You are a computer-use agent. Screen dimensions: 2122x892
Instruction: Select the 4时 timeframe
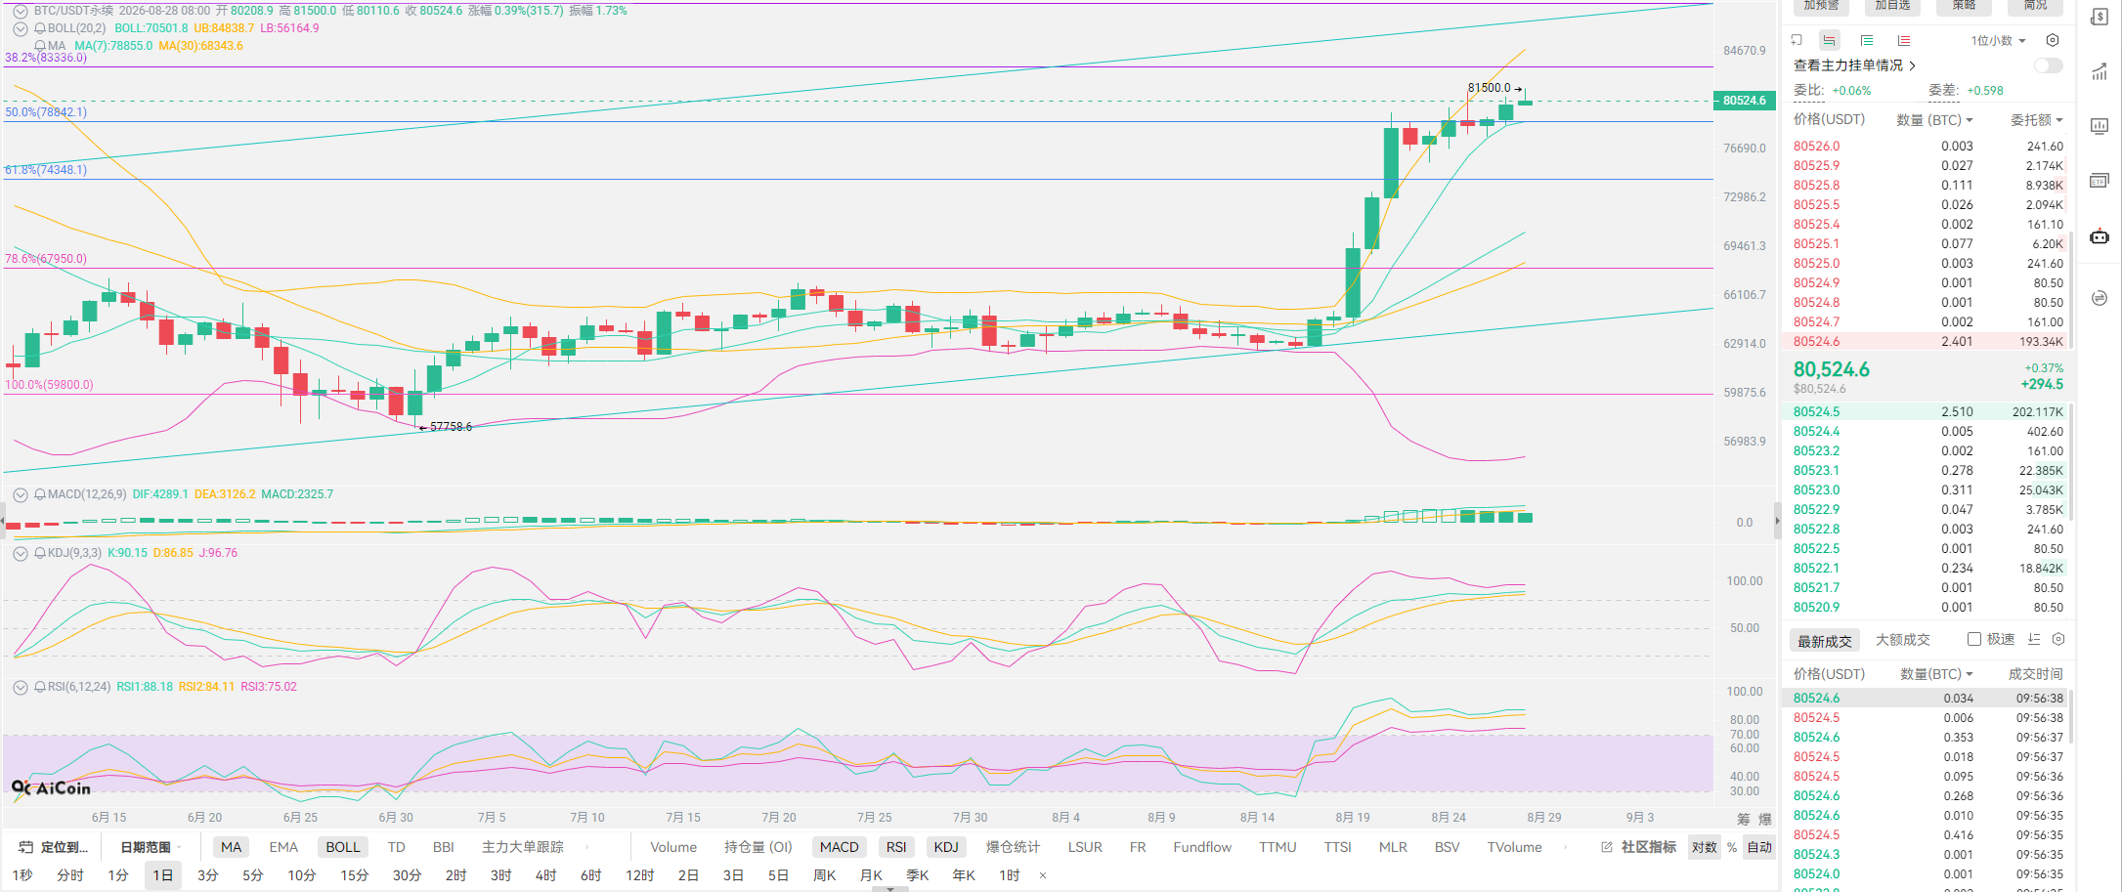click(545, 875)
